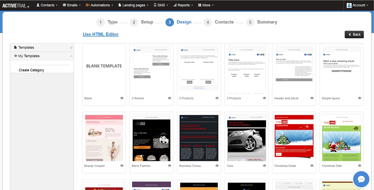Preview Beauty Coupon eye icon
Screen dimensions: 374x190
click(x=122, y=166)
